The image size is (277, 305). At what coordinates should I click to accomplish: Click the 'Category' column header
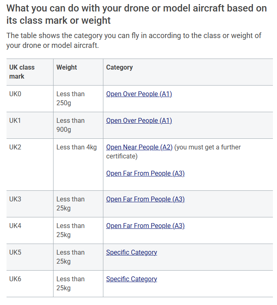pyautogui.click(x=119, y=68)
